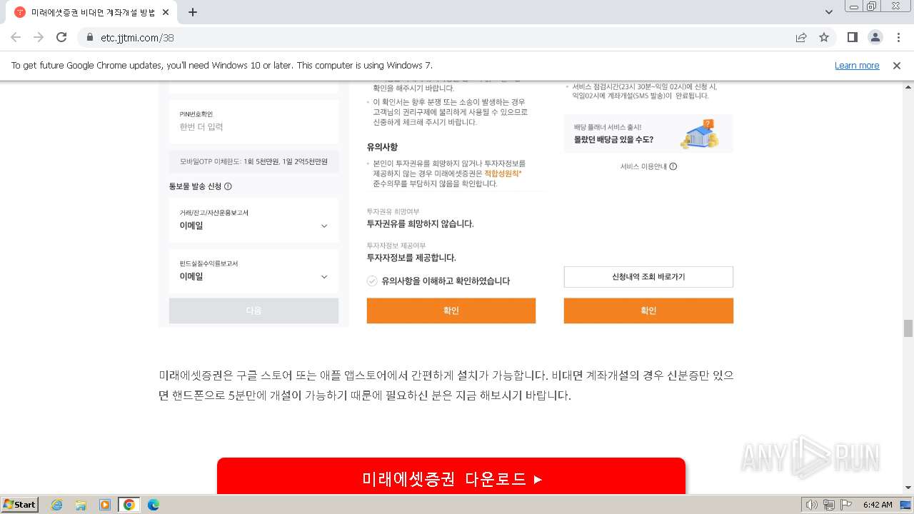Reload the current page
The image size is (914, 514).
tap(61, 37)
